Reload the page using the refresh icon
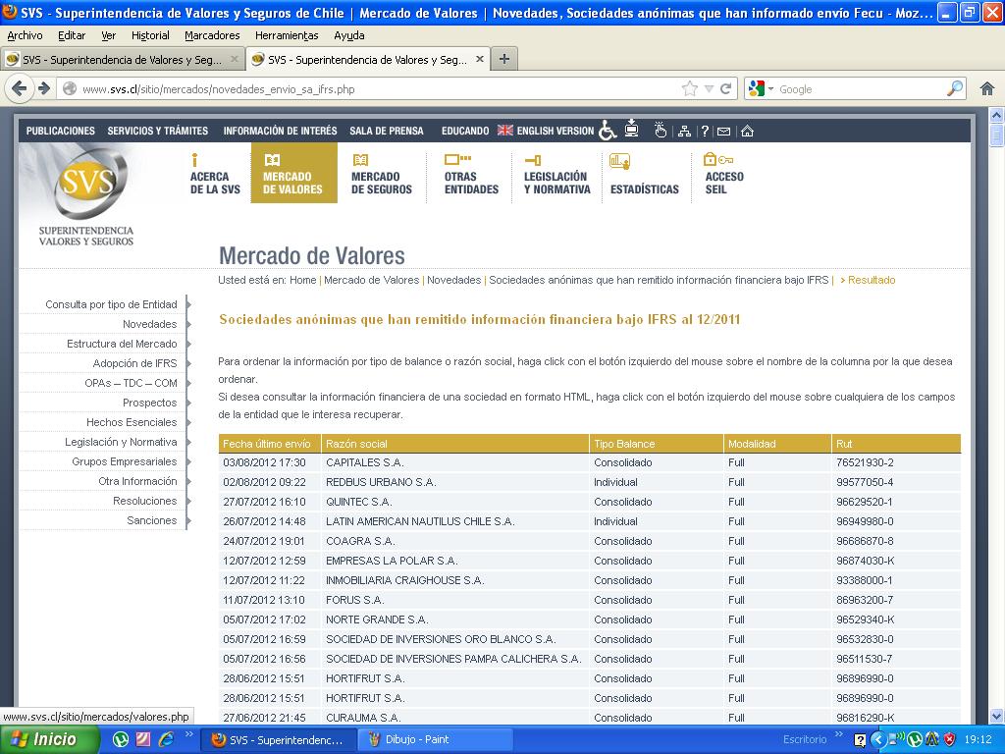Screen dimensions: 1005x754 pos(725,88)
